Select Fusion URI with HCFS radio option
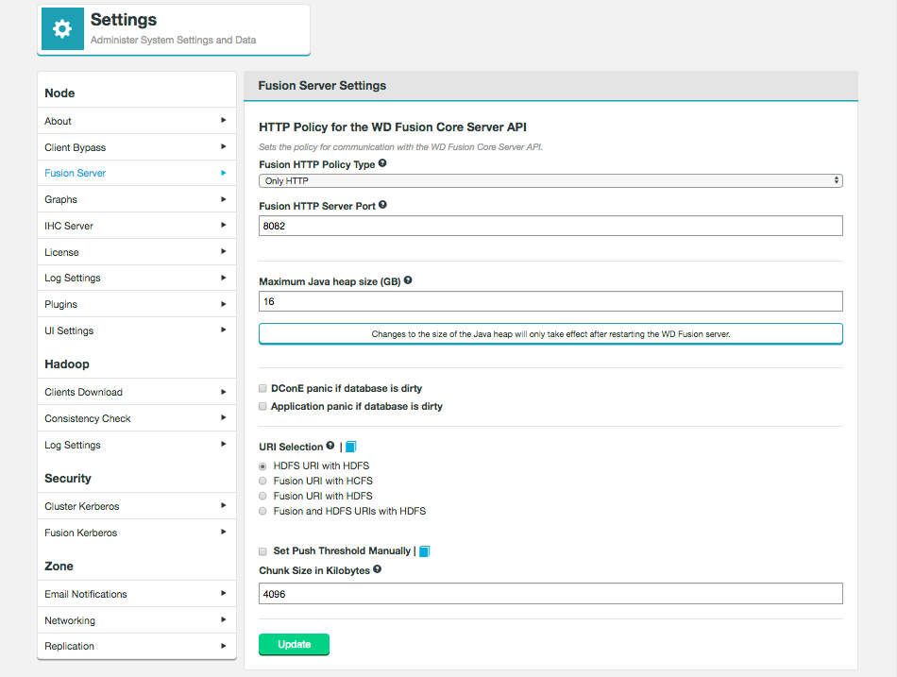The width and height of the screenshot is (897, 677). (x=262, y=481)
